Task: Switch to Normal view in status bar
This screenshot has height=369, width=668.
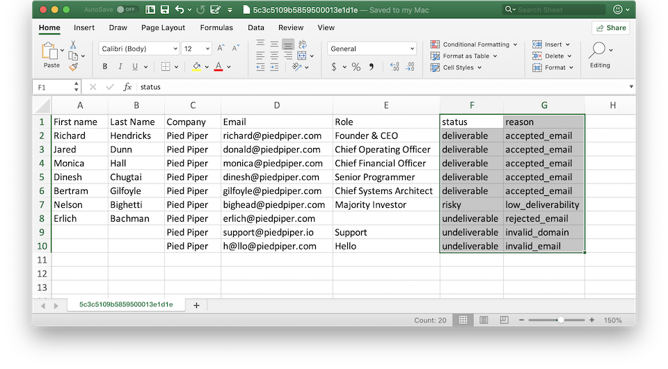Action: (x=463, y=320)
